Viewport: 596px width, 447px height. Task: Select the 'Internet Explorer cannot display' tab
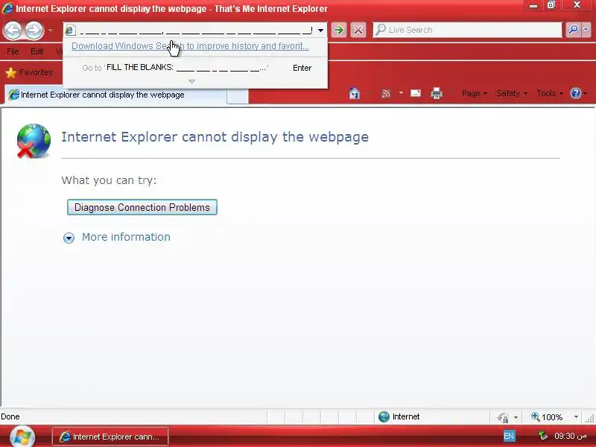pyautogui.click(x=116, y=95)
